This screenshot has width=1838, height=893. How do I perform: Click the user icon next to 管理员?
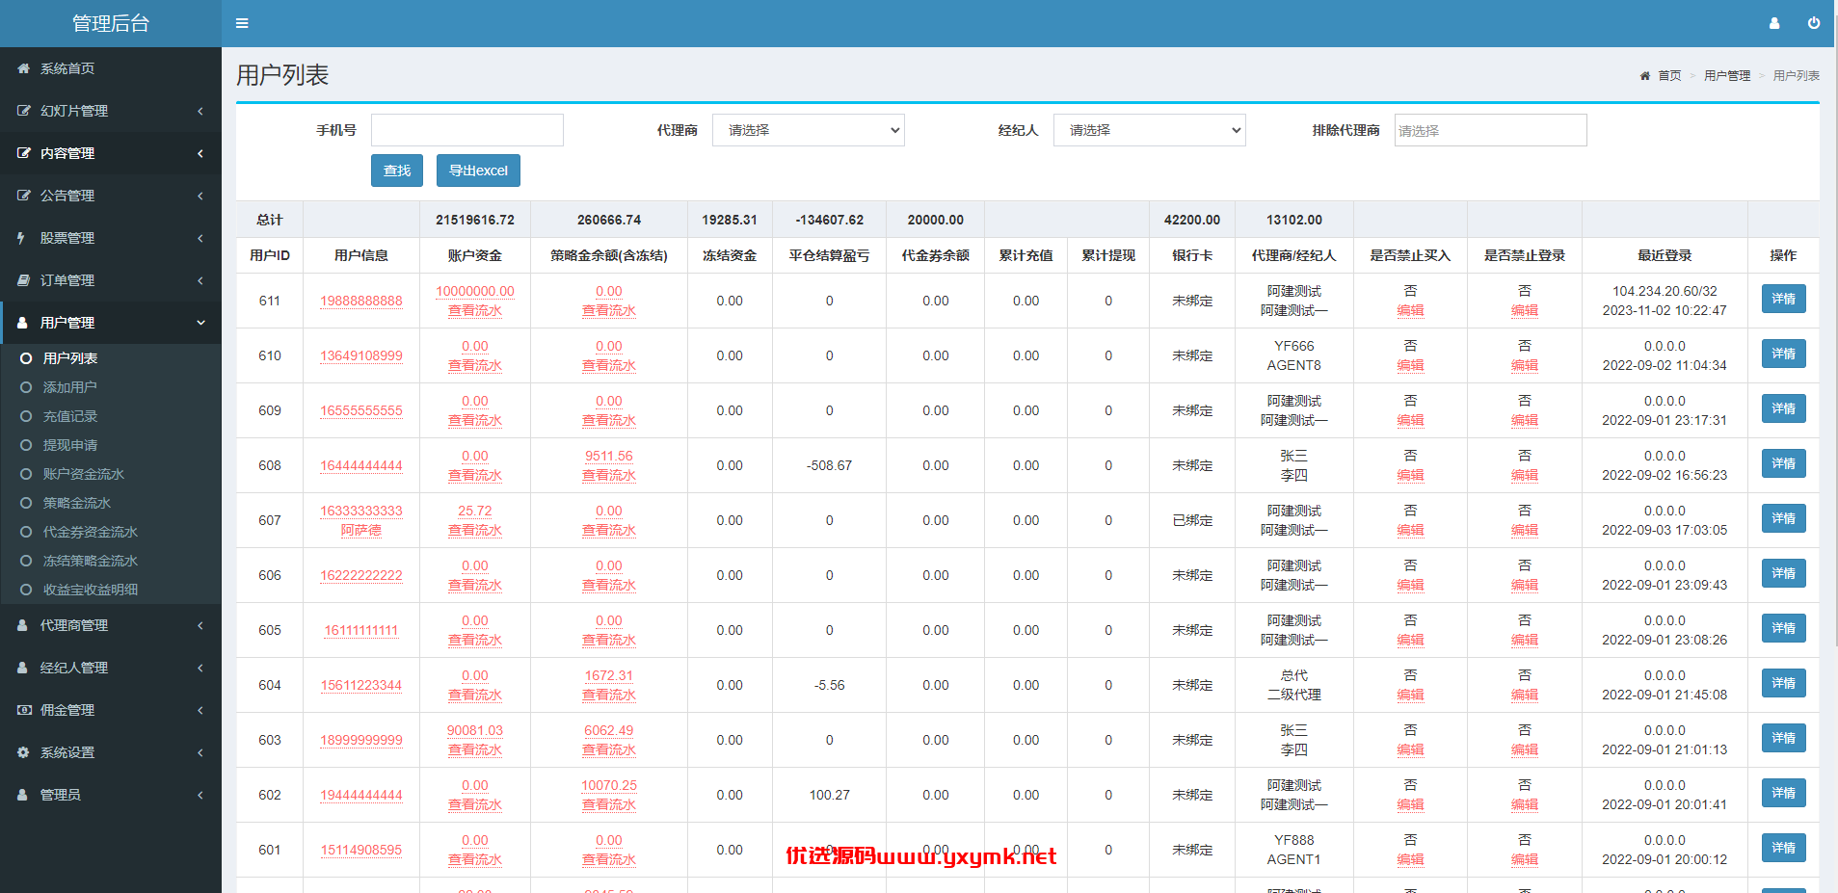click(x=22, y=795)
